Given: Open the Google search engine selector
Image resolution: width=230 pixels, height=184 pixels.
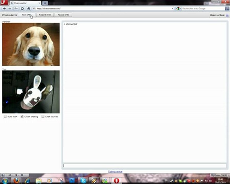Looking at the screenshot, I should 179,8.
